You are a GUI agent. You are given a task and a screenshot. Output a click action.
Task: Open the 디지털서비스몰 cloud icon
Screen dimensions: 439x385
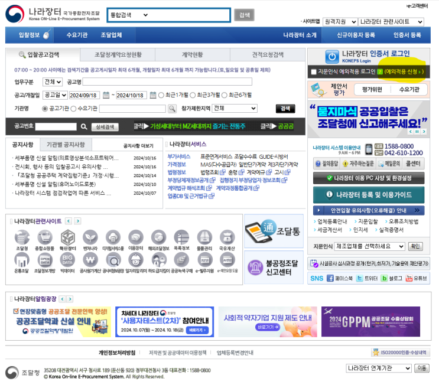click(113, 237)
